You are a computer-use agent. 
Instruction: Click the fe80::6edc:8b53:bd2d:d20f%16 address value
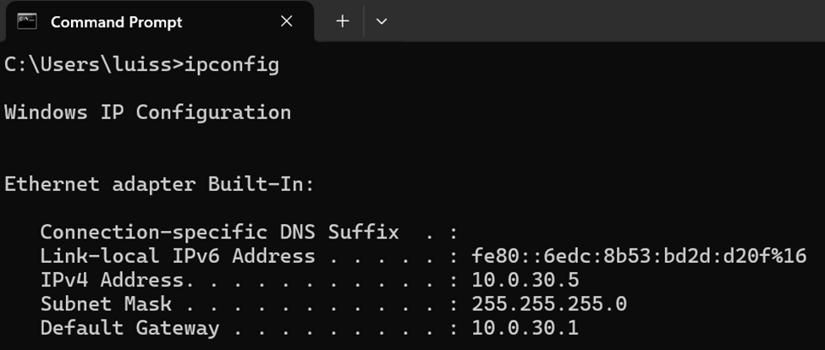[639, 256]
